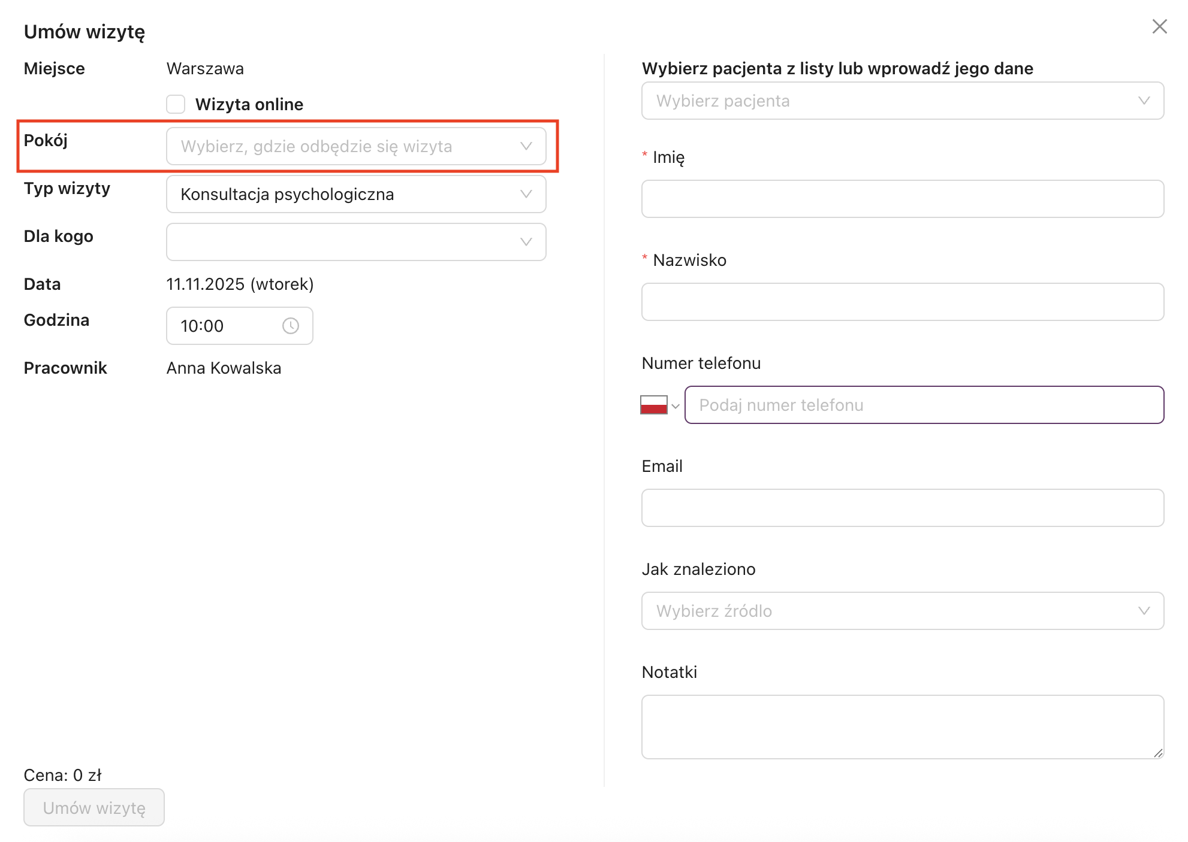Viewport: 1188px width, 842px height.
Task: Click the Polish flag country selector
Action: 653,405
